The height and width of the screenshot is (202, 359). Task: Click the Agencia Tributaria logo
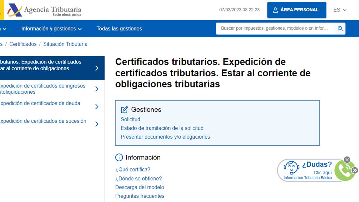point(45,10)
